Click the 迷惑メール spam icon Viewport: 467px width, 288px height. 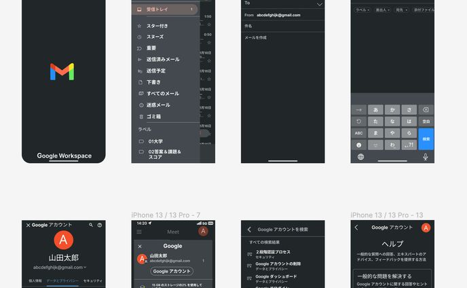pyautogui.click(x=140, y=105)
